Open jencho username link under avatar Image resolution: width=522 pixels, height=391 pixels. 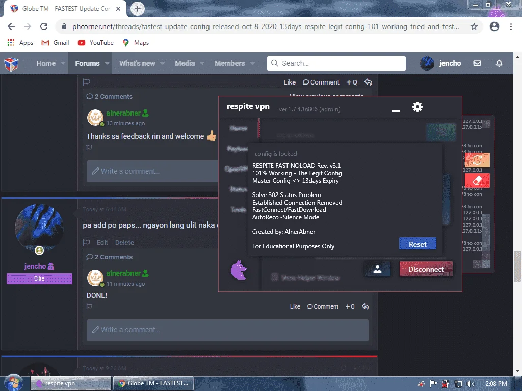point(35,266)
